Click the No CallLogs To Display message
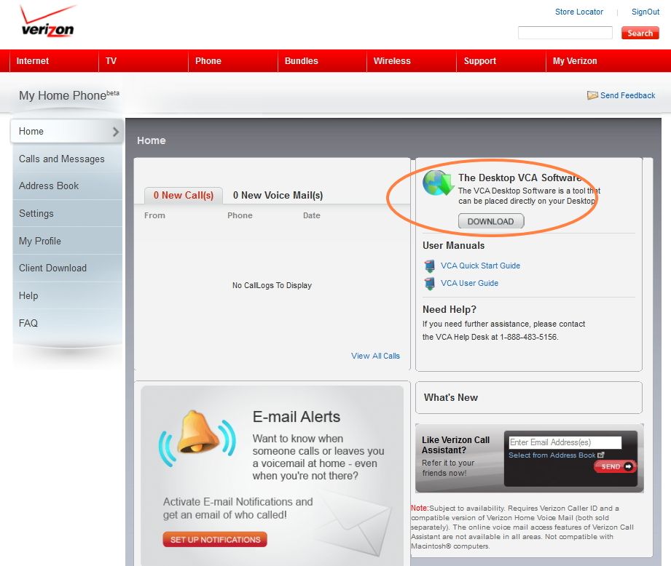The image size is (671, 566). 272,285
